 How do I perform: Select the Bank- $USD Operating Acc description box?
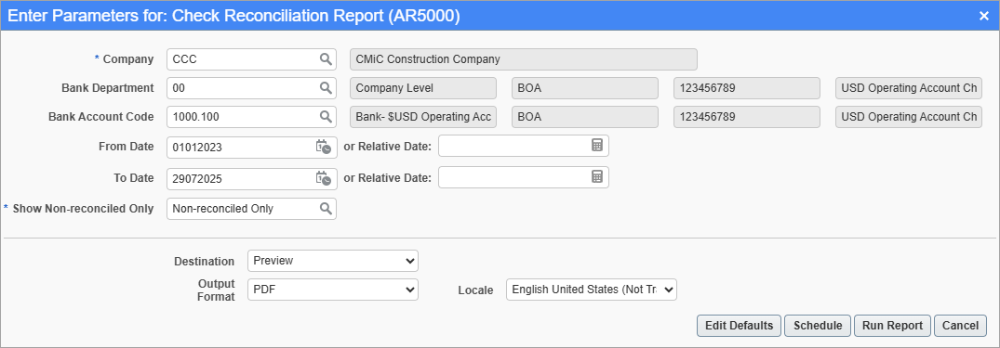423,117
